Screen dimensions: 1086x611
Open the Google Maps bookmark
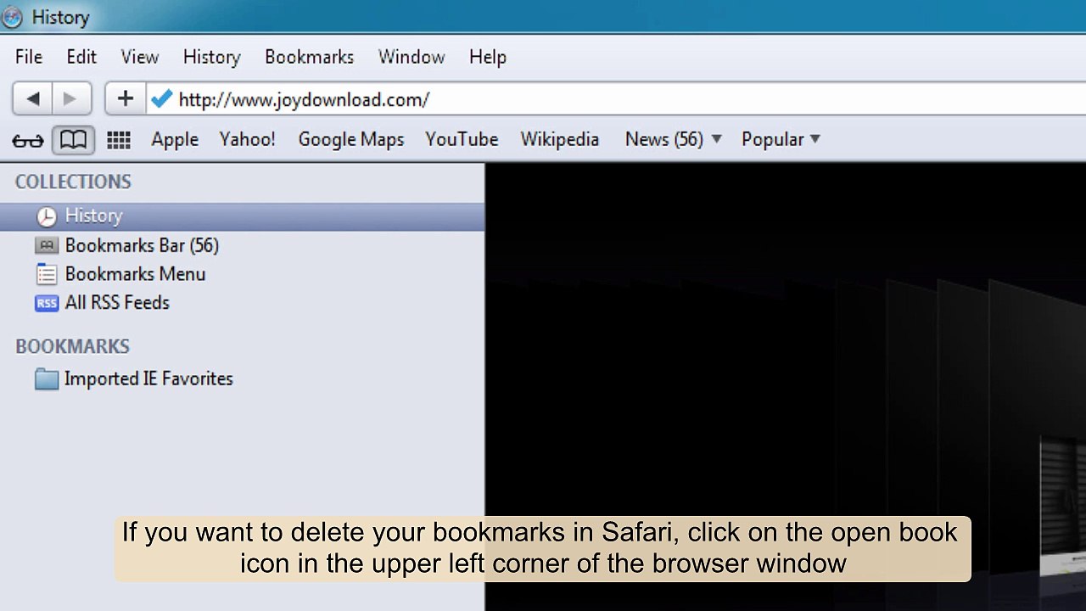[351, 139]
